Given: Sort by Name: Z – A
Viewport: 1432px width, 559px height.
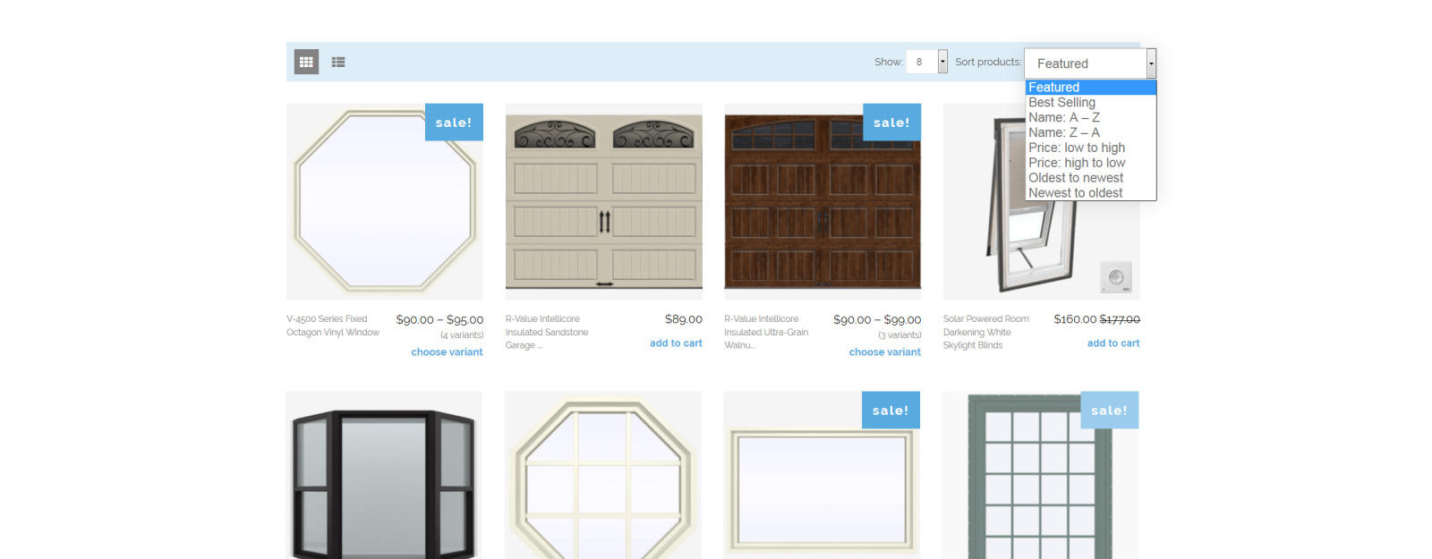Looking at the screenshot, I should (1063, 133).
